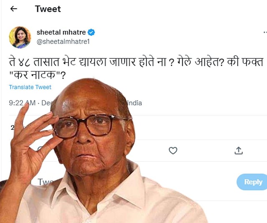Click the India label in tweet metadata

pos(135,103)
